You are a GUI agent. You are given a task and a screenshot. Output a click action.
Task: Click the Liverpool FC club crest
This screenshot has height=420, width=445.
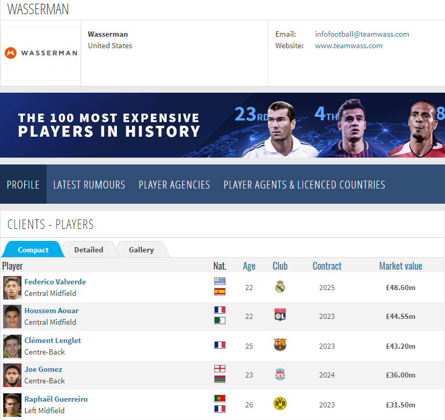click(280, 374)
